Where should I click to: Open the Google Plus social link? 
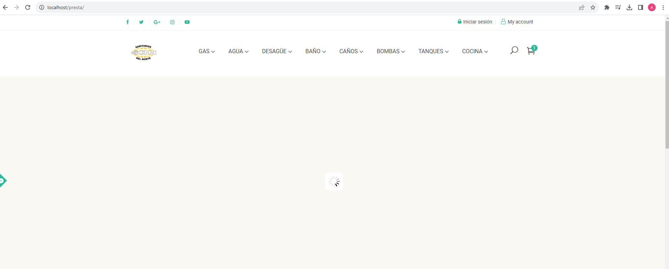(x=157, y=22)
